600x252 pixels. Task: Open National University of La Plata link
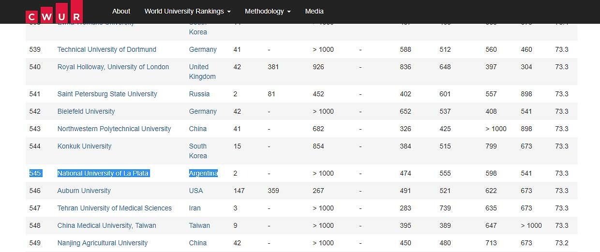pyautogui.click(x=103, y=173)
